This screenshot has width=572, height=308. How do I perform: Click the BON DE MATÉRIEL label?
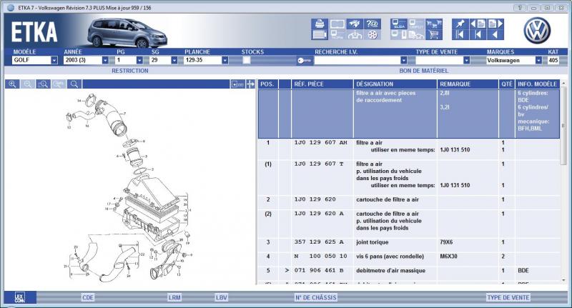point(423,71)
